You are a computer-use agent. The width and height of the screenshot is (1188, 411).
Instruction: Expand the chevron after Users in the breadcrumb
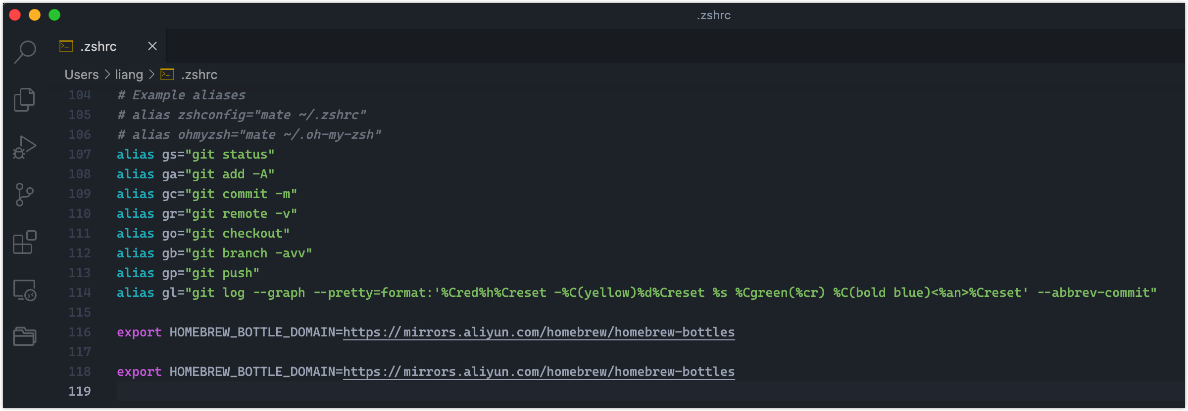(x=107, y=74)
